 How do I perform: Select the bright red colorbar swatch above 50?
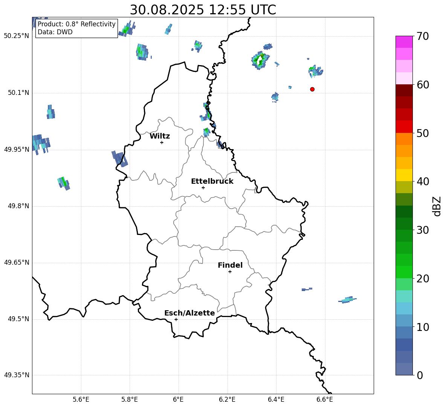point(404,127)
